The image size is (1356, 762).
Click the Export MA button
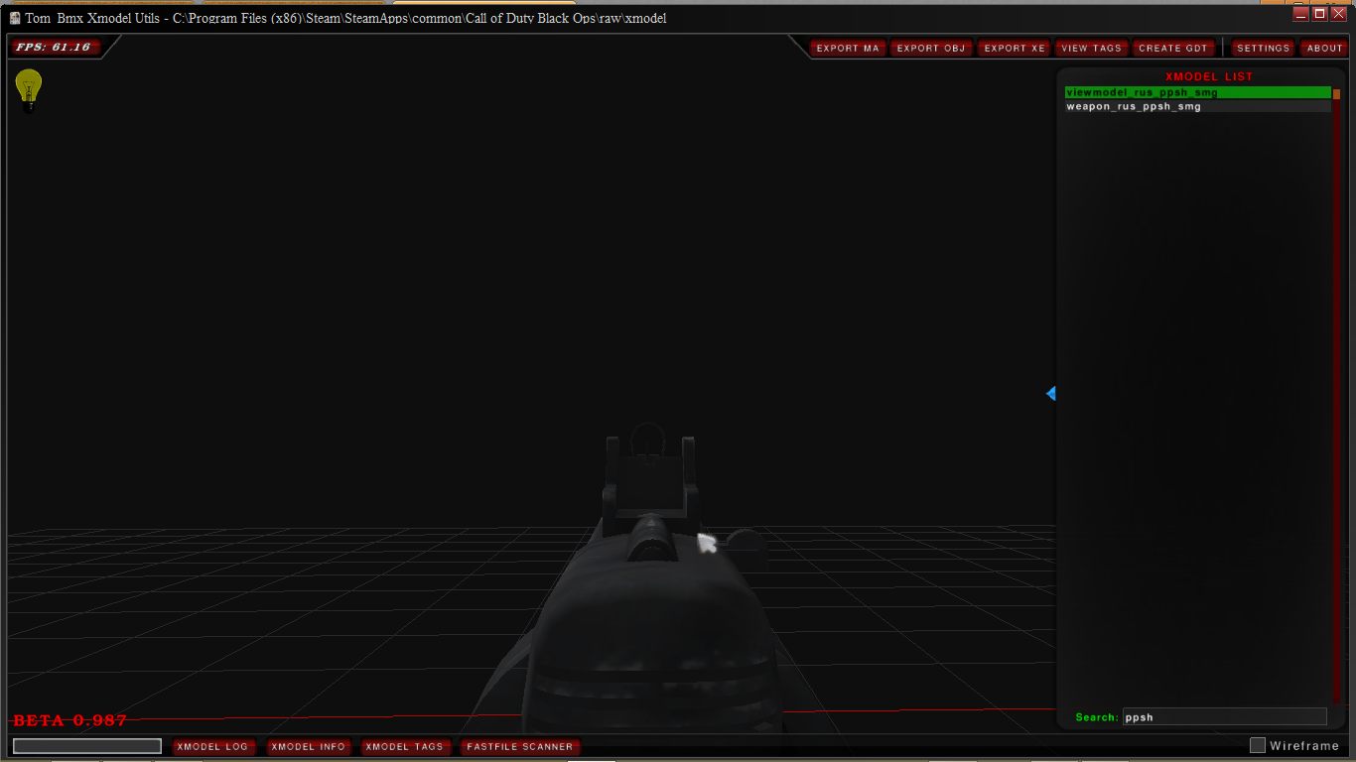(848, 48)
